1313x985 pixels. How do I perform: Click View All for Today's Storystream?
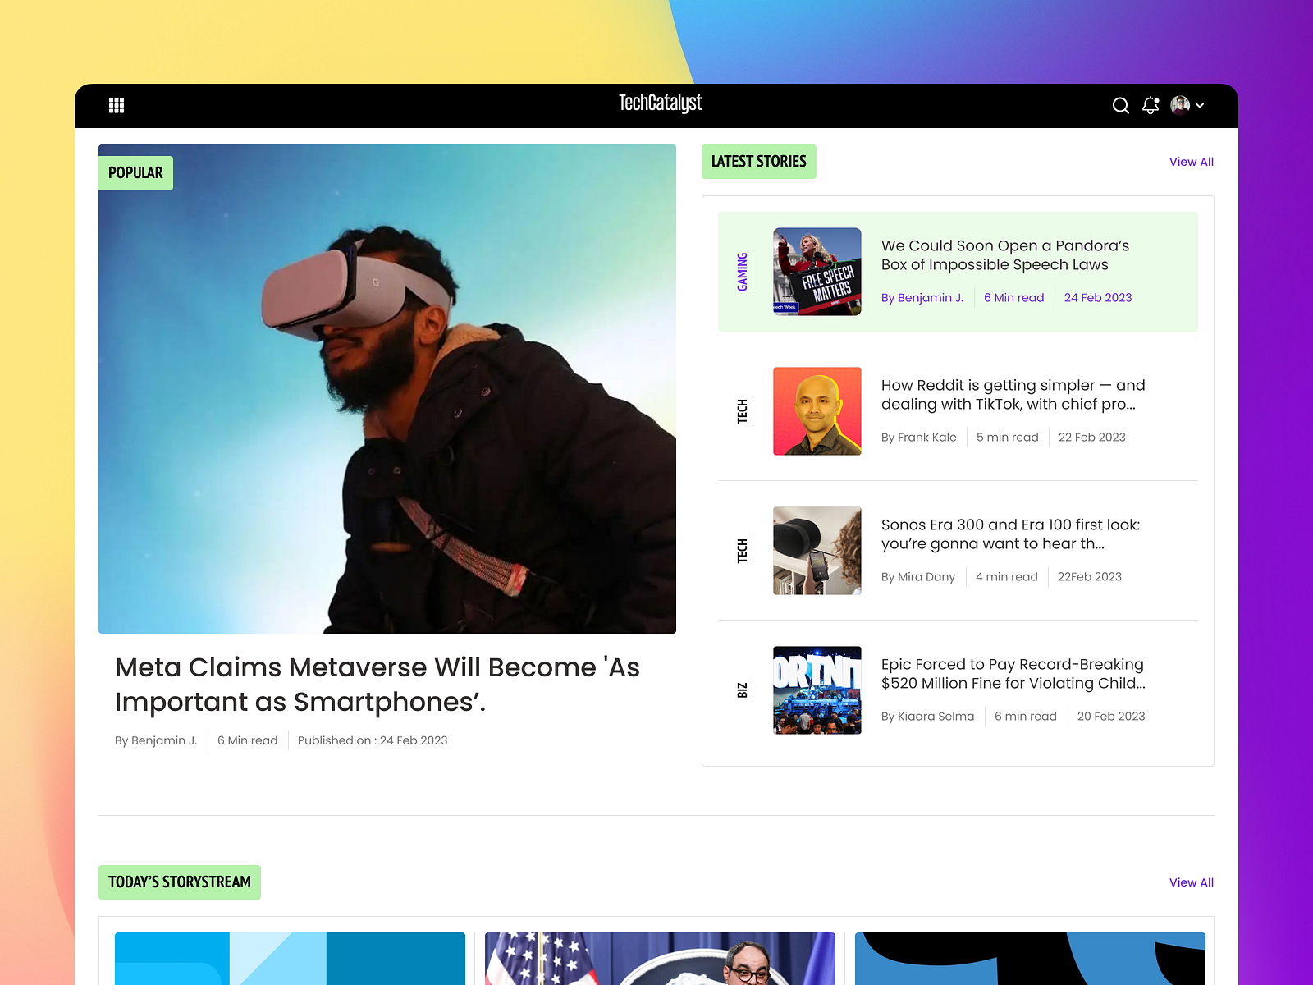coord(1191,882)
